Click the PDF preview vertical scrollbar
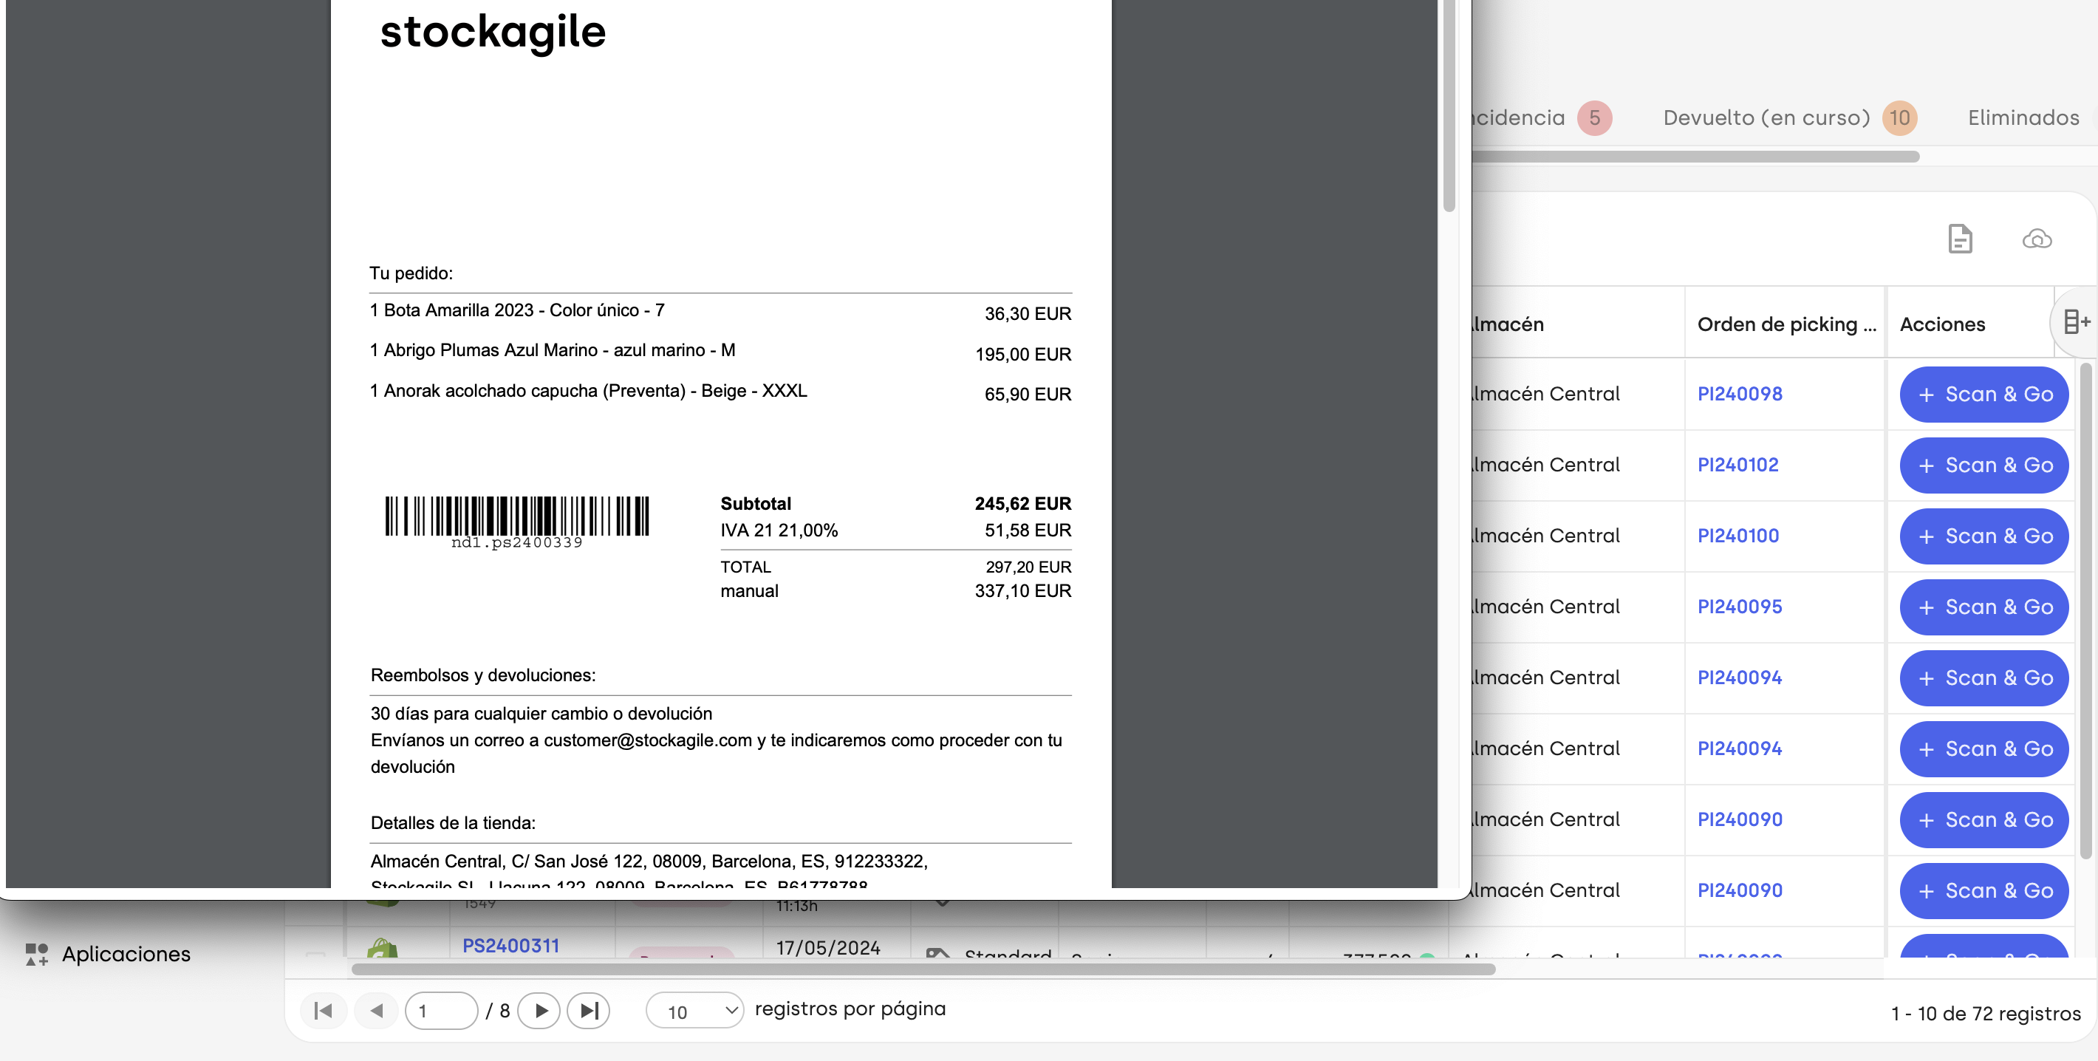Image resolution: width=2098 pixels, height=1061 pixels. 1448,106
